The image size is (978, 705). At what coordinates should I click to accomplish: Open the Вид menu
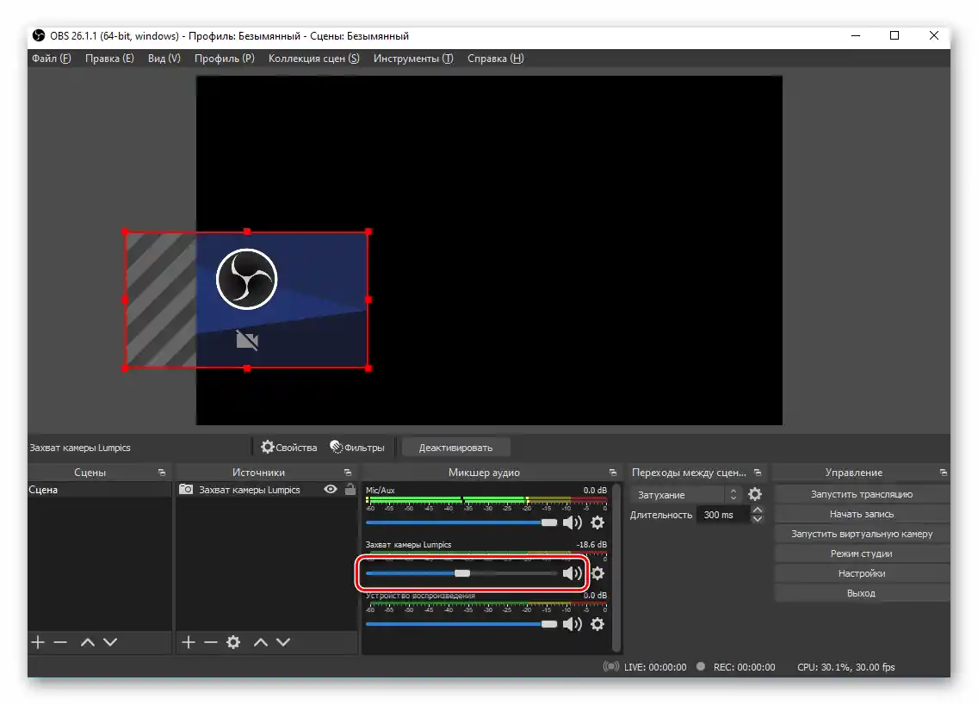[x=164, y=58]
